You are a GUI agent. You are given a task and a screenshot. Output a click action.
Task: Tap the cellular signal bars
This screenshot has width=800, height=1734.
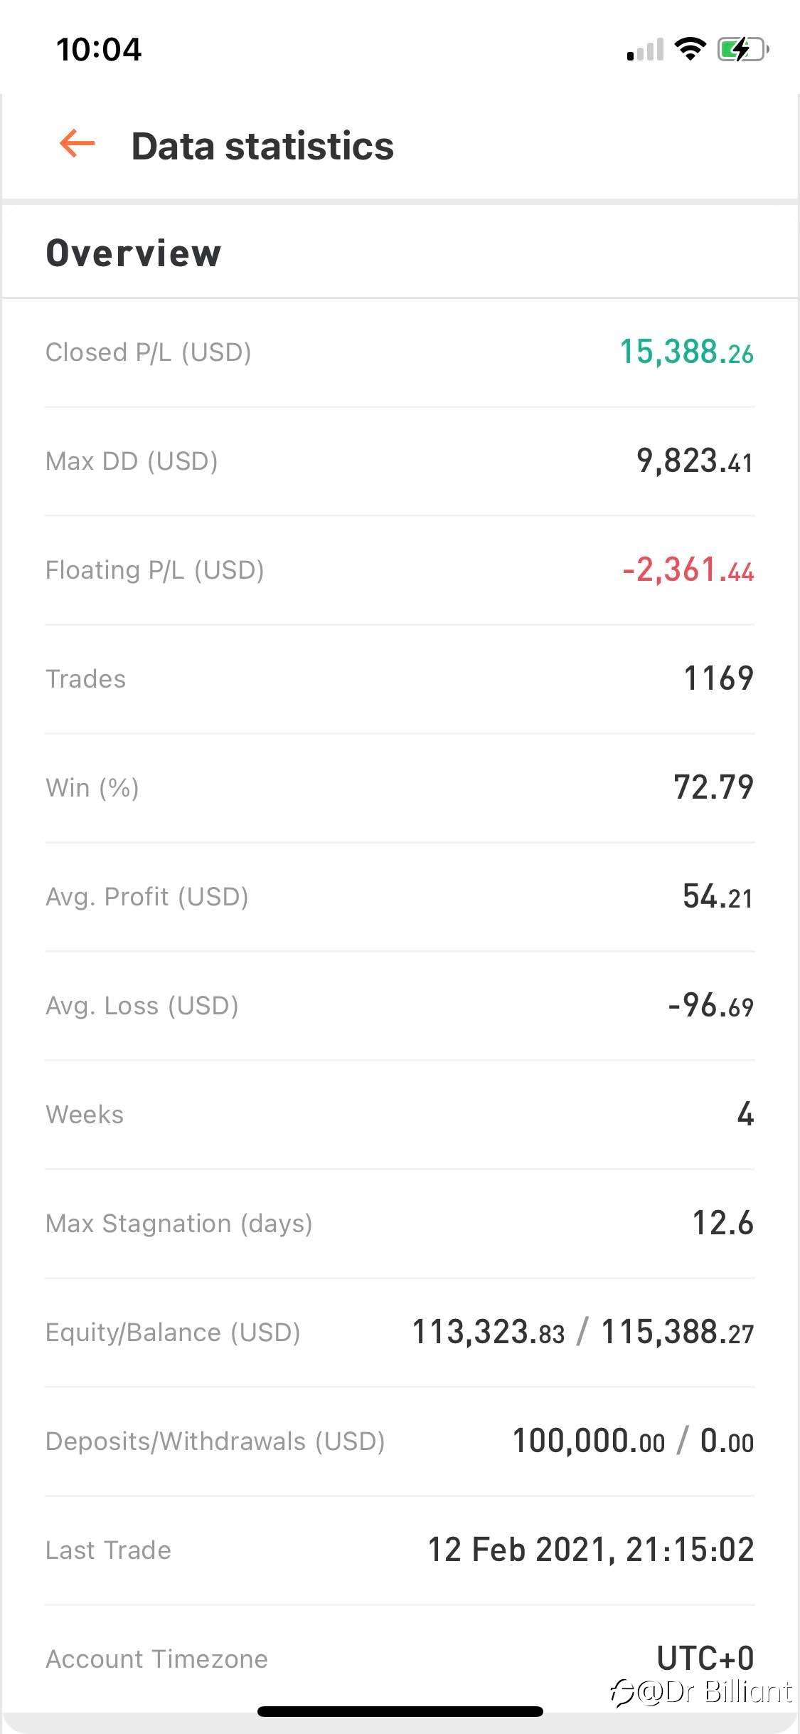pyautogui.click(x=645, y=50)
